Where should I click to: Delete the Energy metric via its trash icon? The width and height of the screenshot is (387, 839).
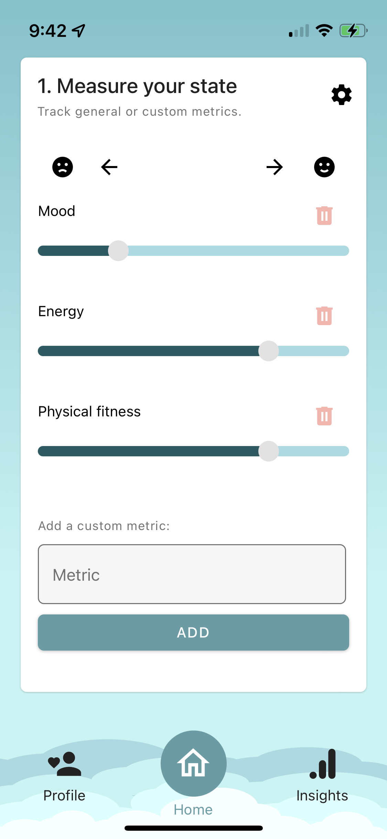pyautogui.click(x=324, y=316)
